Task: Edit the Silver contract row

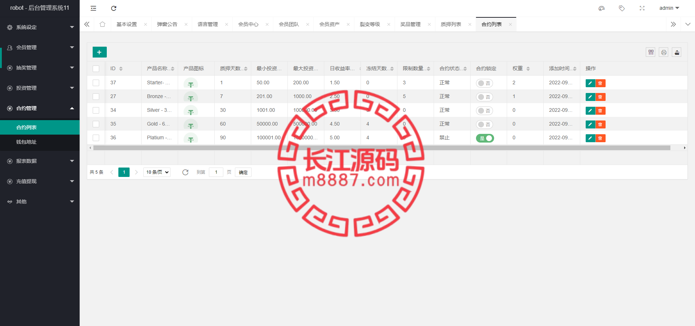Action: click(590, 111)
